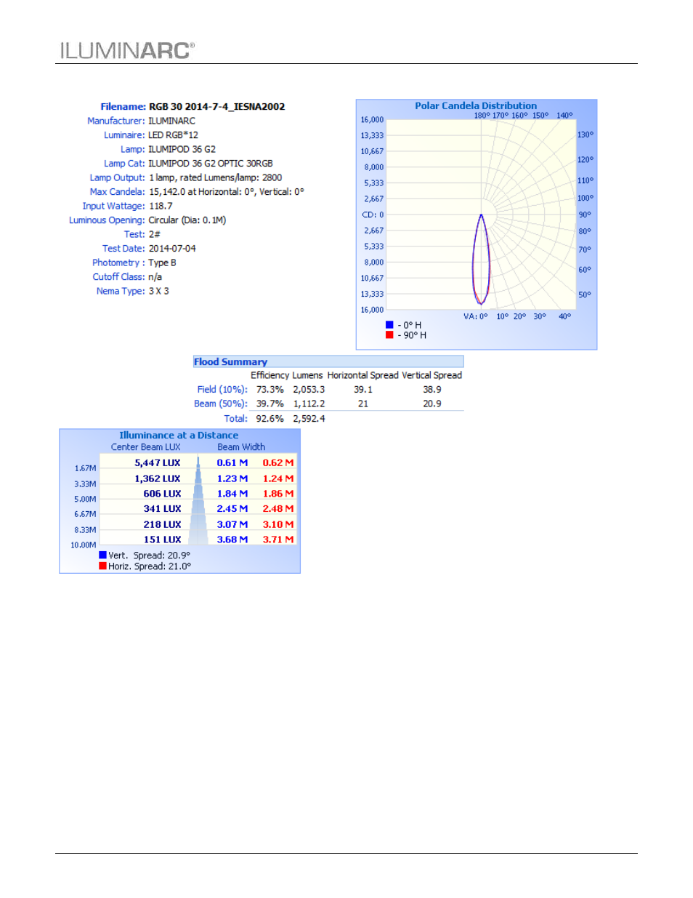Viewport: 693px width, 898px height.
Task: Click the Lamp value ILUMIPOD 36 G2
Action: [182, 149]
